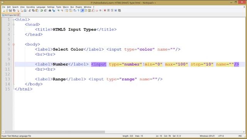This screenshot has width=247, height=139.
Task: Create a new file from toolbar
Action: [3, 10]
